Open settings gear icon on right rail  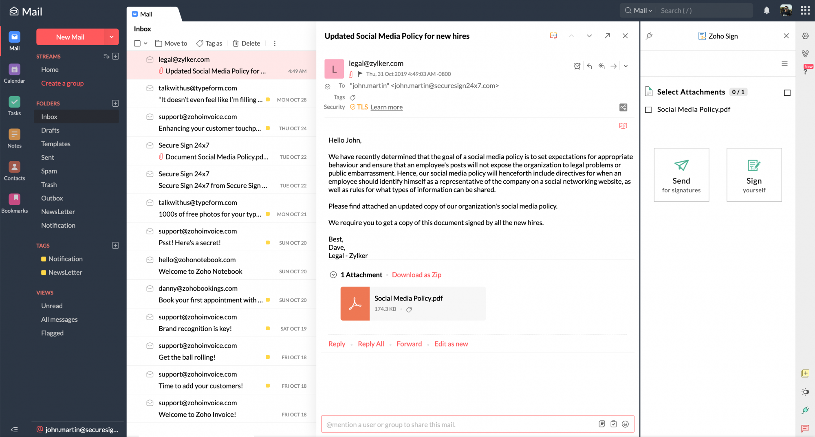(x=805, y=36)
